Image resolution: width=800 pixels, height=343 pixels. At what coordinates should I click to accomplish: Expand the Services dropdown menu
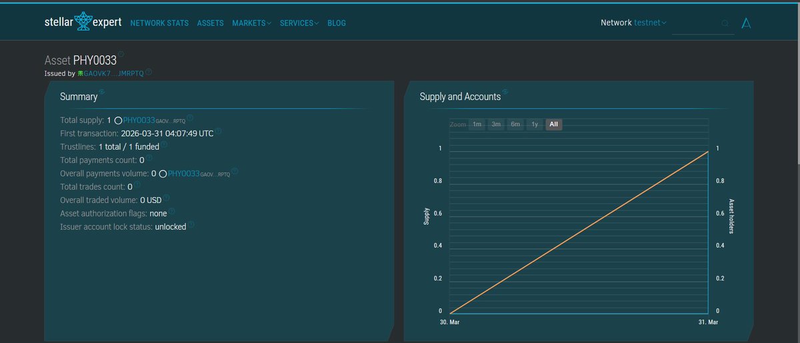point(299,23)
